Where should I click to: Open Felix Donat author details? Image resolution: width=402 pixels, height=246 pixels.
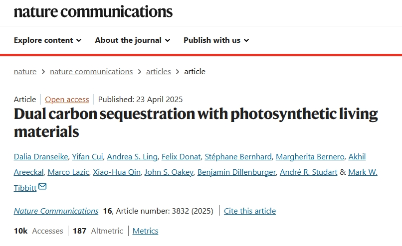pyautogui.click(x=181, y=157)
